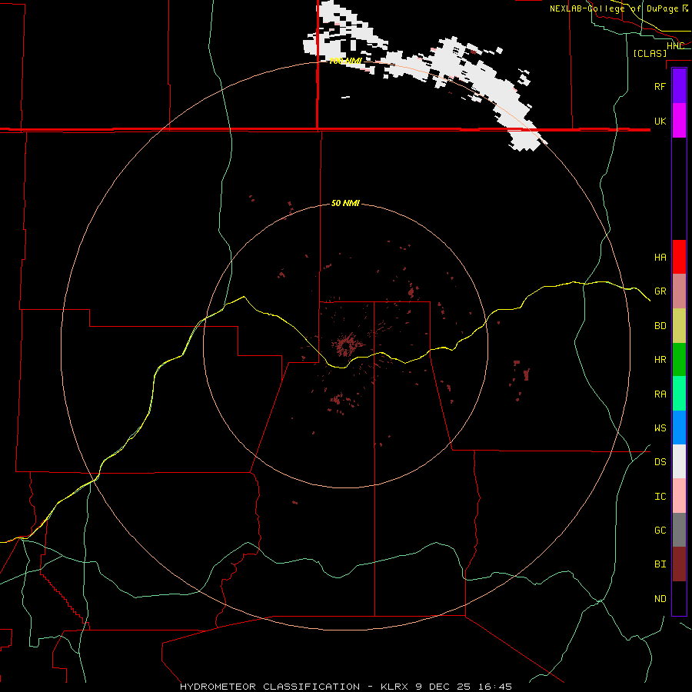Click the mint RA legend swatch
The image size is (692, 692).
click(679, 394)
